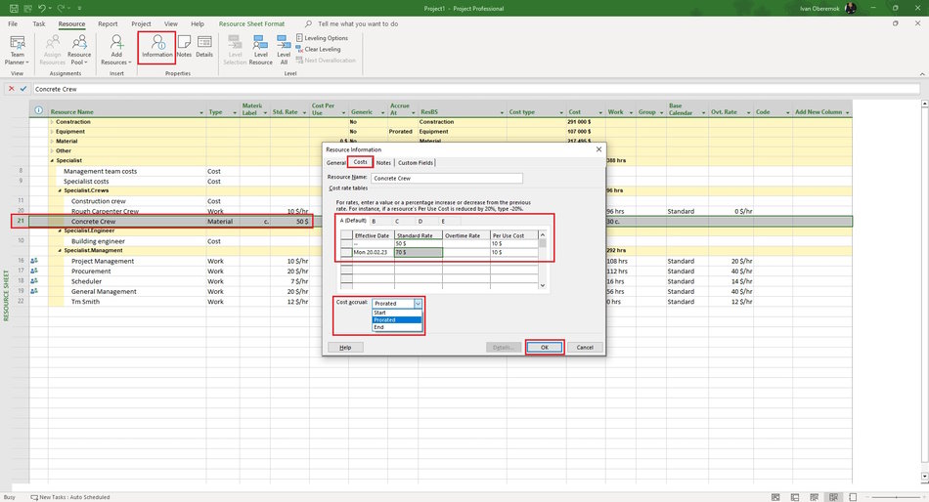The width and height of the screenshot is (929, 502).
Task: Click Cancel in the Resource Information dialog
Action: pyautogui.click(x=585, y=348)
